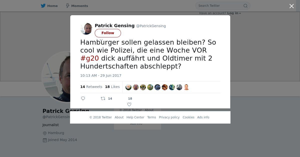Click the reply speech bubble icon

tap(83, 98)
